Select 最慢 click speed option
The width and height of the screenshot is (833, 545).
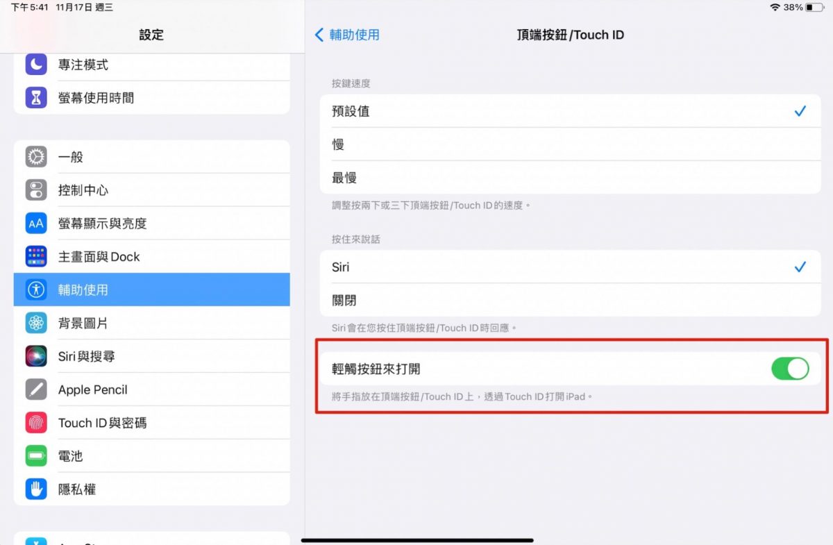[x=570, y=178]
